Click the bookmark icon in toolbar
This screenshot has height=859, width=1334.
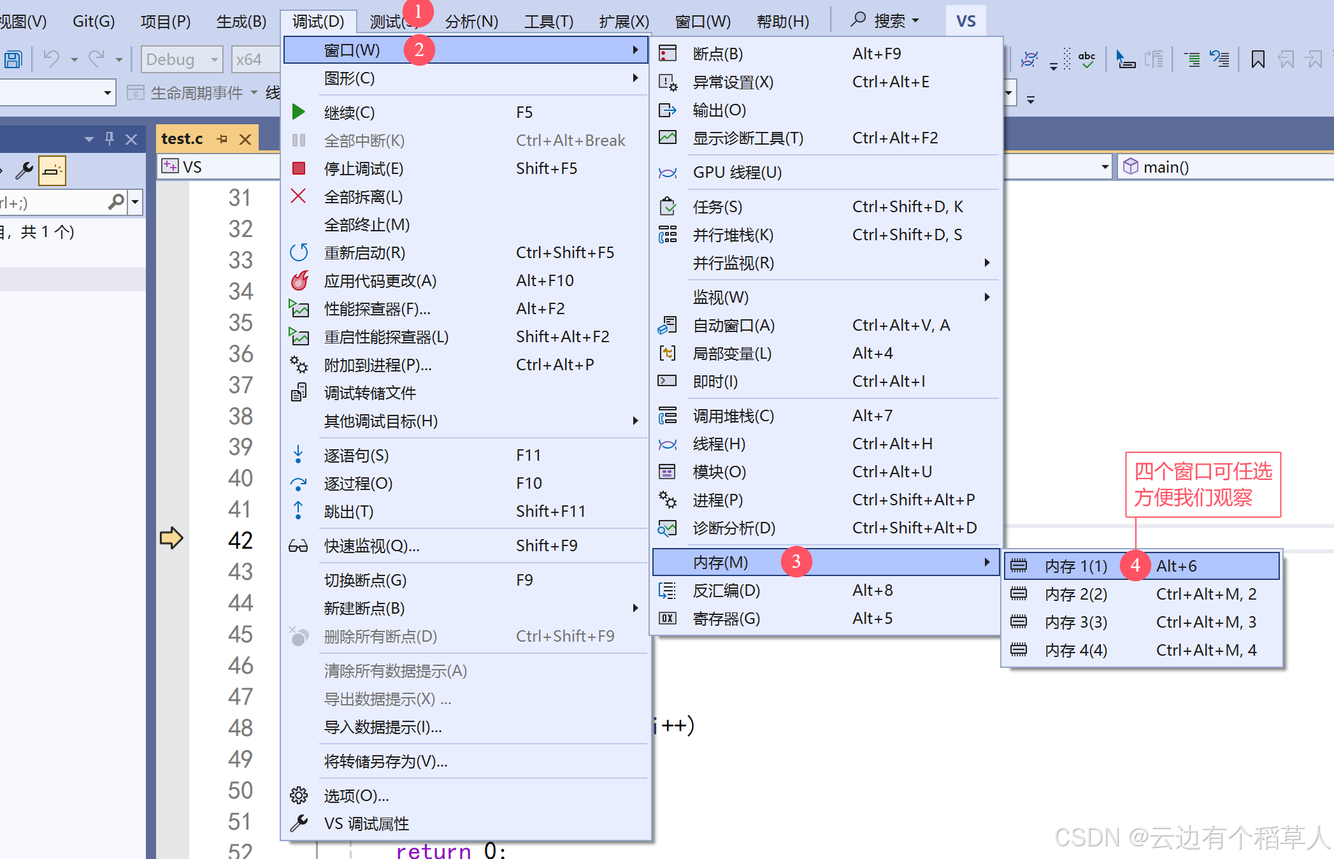tap(1258, 59)
